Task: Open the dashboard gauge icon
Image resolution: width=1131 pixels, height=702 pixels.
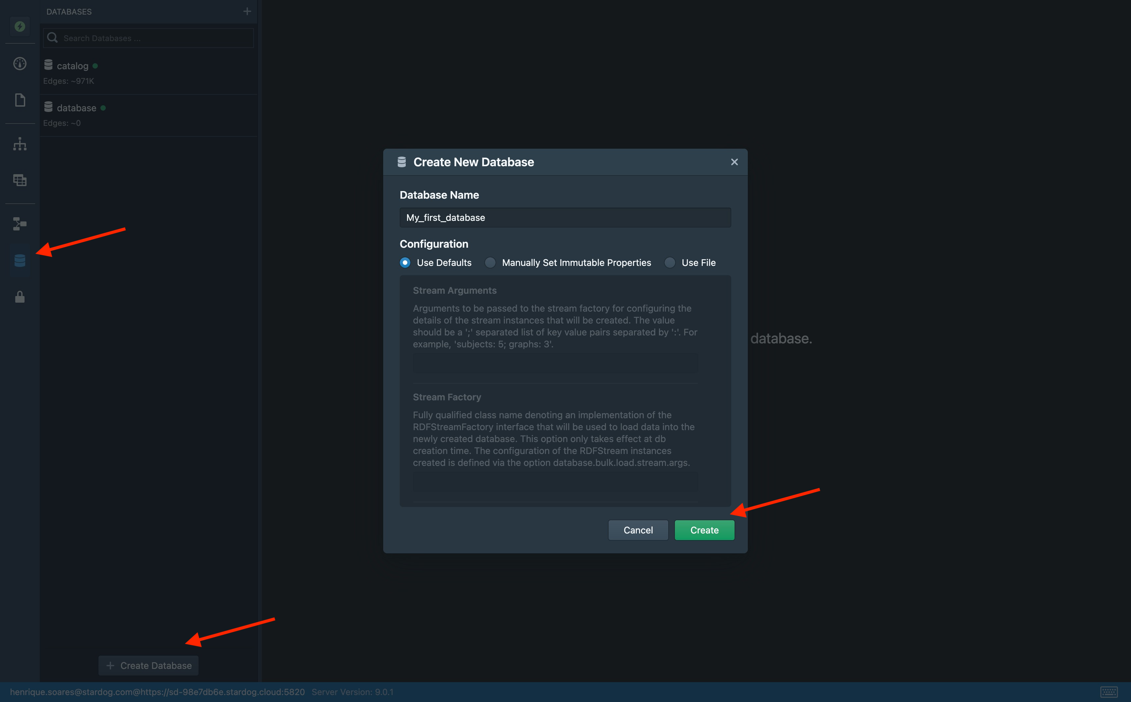Action: tap(20, 64)
